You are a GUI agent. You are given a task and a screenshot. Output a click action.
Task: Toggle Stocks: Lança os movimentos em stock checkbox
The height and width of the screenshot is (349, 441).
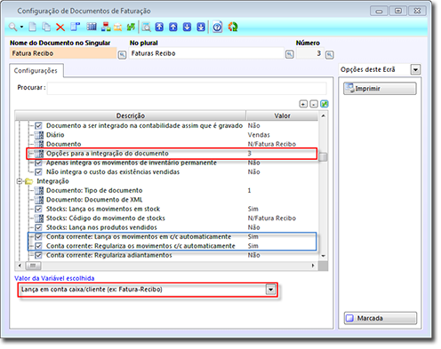[38, 209]
